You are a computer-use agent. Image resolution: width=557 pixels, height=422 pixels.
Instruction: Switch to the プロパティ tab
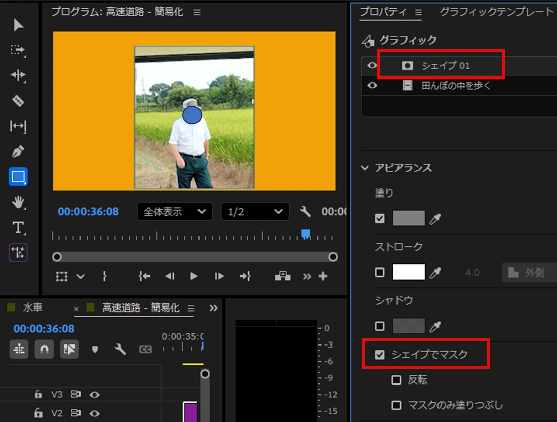tap(383, 12)
